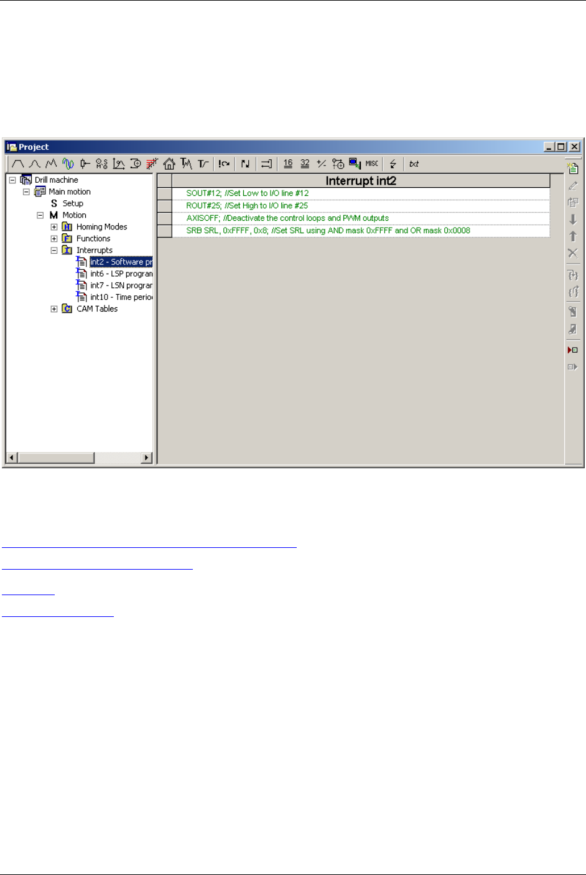Click the pencil edit icon in right toolbar
The height and width of the screenshot is (875, 586).
coord(573,185)
